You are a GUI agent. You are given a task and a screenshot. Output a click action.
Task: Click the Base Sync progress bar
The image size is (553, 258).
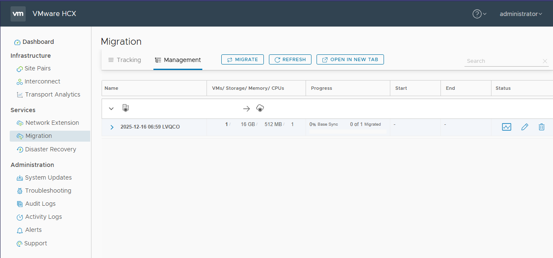(x=348, y=132)
